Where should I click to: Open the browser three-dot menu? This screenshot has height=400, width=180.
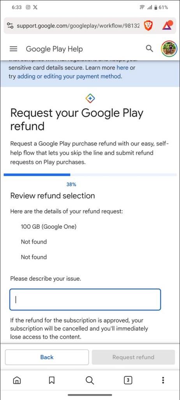click(x=163, y=380)
